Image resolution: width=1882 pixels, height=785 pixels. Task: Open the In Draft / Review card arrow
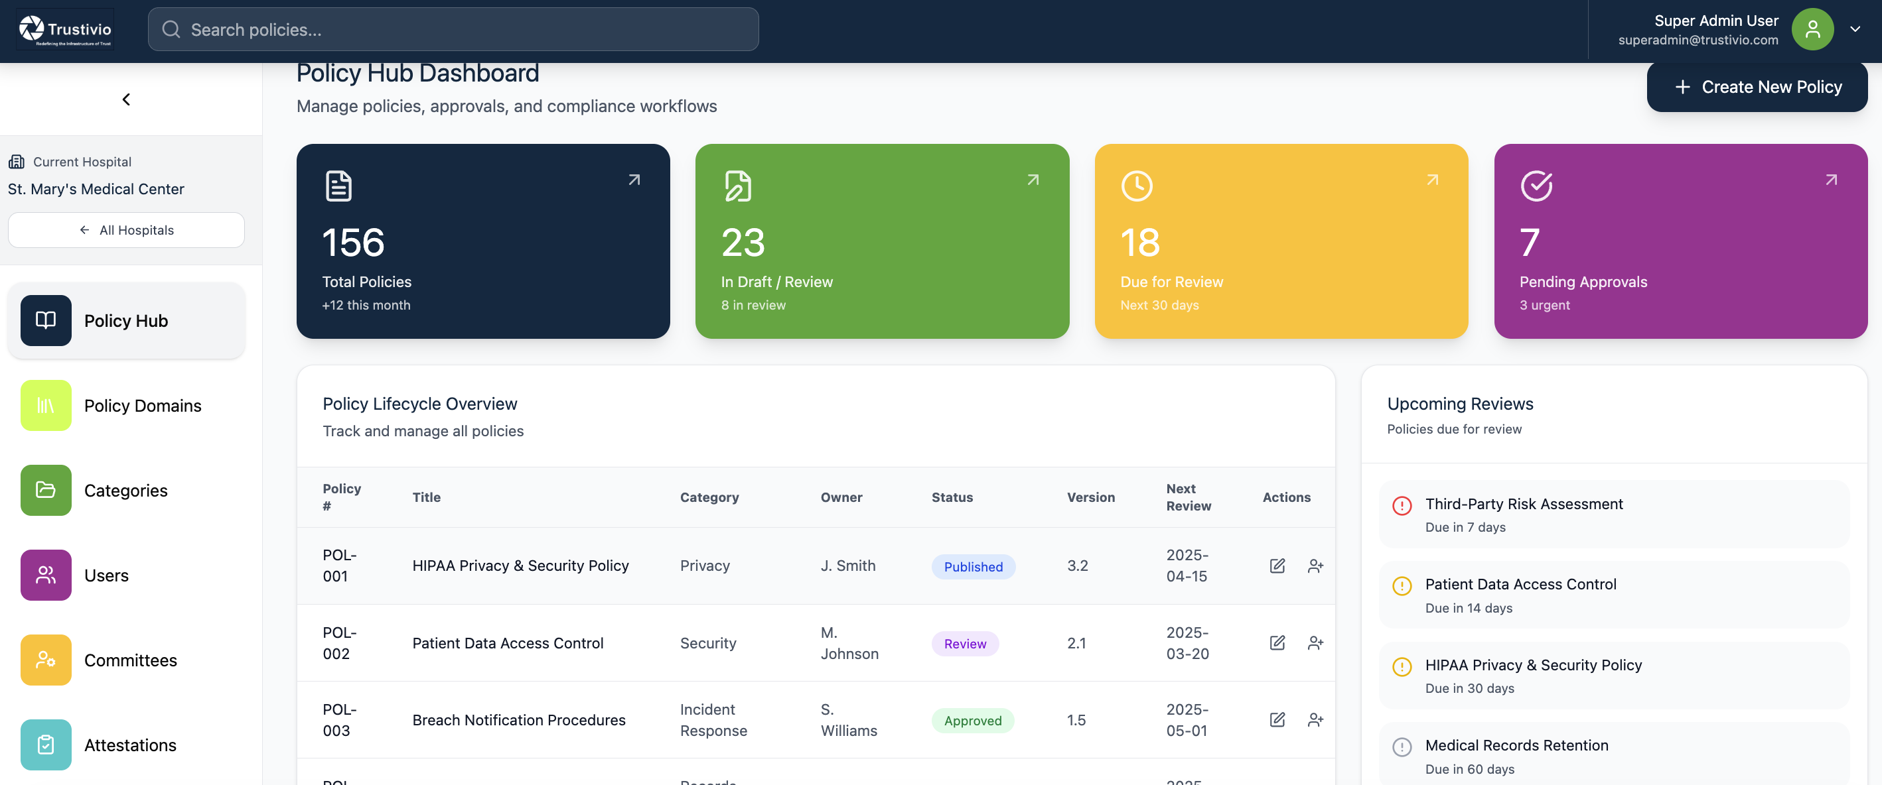(x=1033, y=180)
